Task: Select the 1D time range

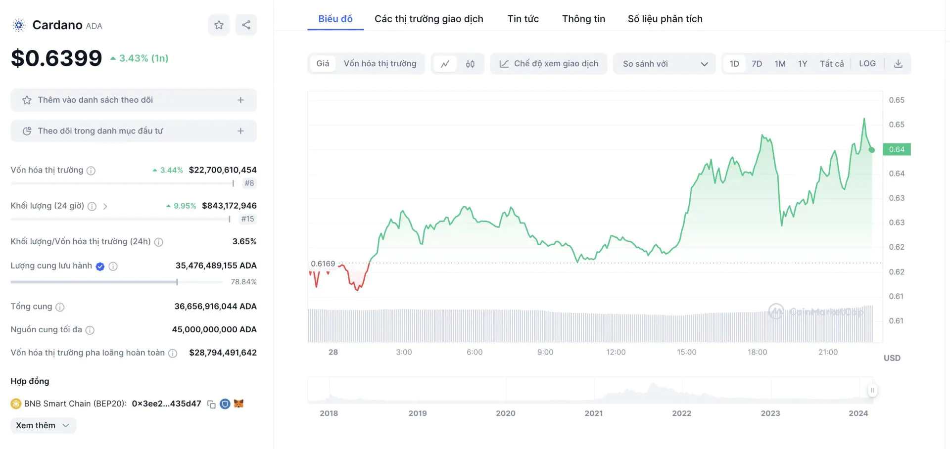Action: [734, 64]
